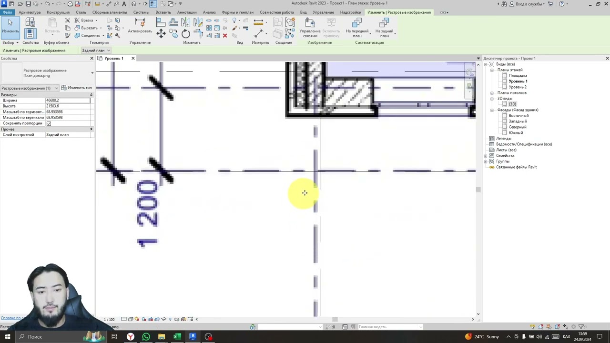This screenshot has height=343, width=610.
Task: Click the horizontal scrollbar of the view
Action: (335, 320)
